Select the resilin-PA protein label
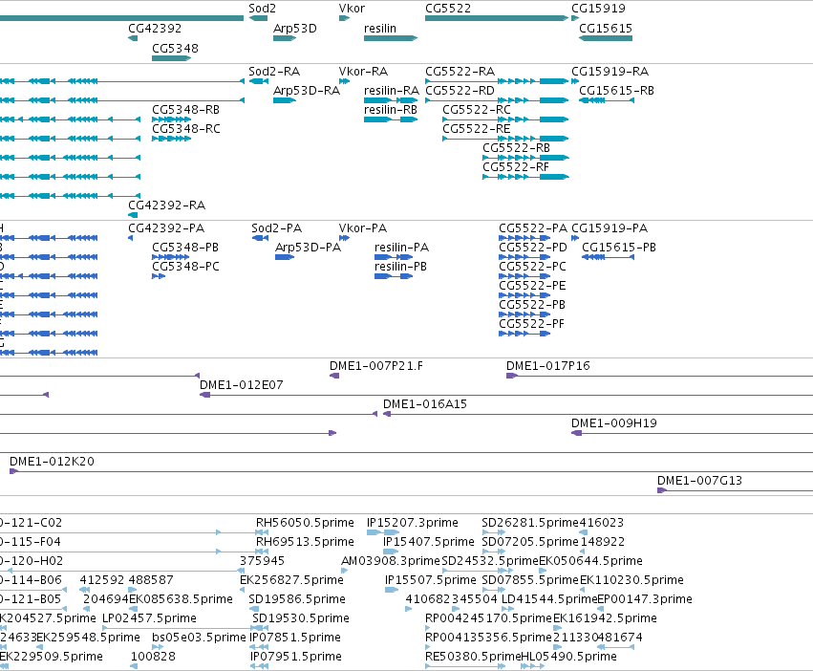This screenshot has height=671, width=813. tap(401, 247)
